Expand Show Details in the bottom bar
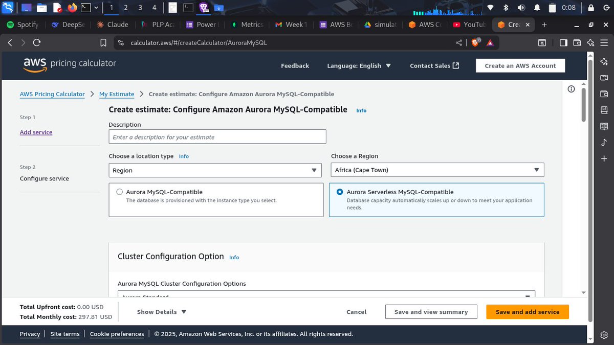Screen dimensions: 614x345 click(161, 312)
